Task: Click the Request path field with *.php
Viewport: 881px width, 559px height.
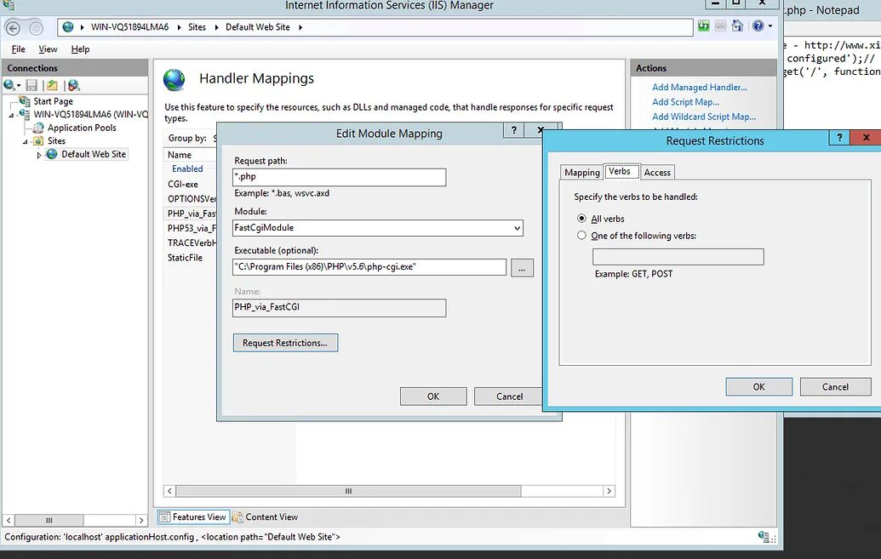Action: tap(340, 177)
